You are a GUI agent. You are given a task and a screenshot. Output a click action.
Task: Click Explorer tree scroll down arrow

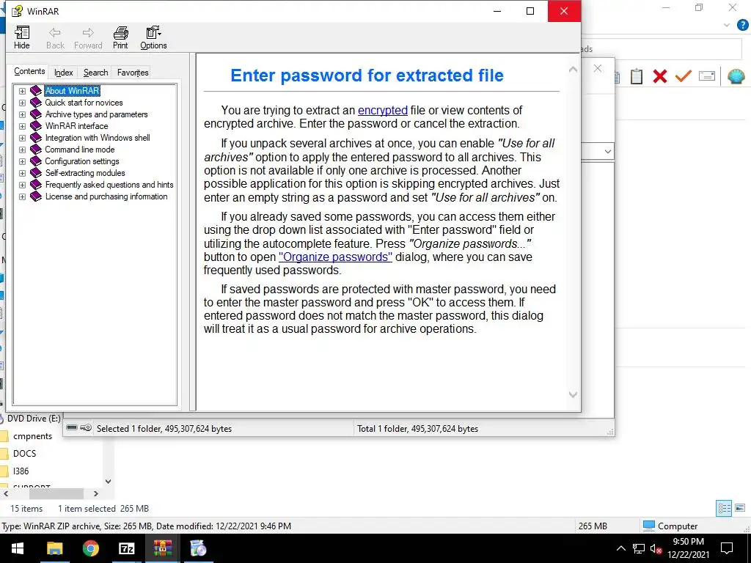tap(109, 481)
